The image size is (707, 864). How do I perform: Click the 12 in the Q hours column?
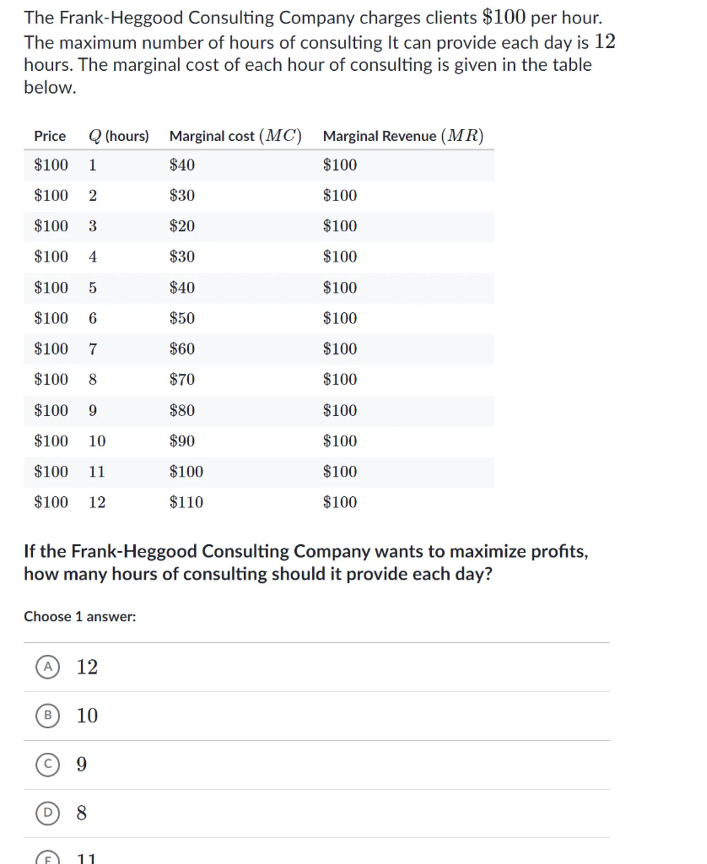point(97,502)
